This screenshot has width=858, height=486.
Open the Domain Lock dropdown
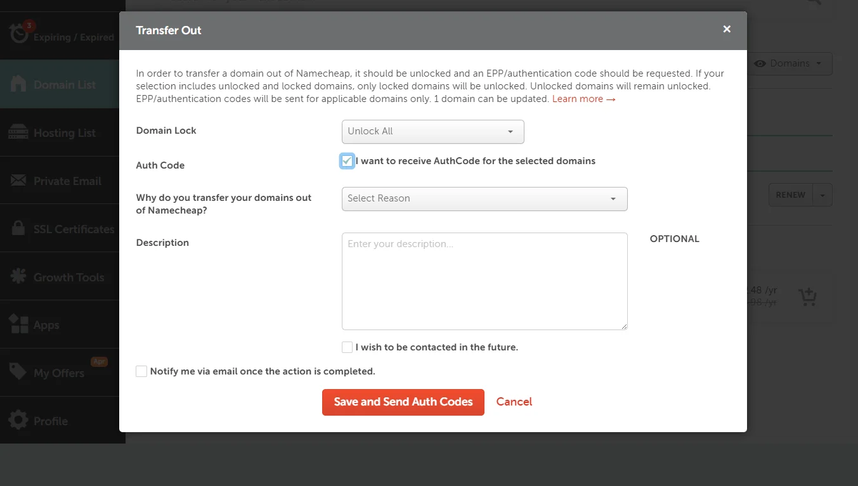433,131
